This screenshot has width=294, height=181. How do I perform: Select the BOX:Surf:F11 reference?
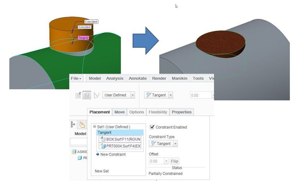pyautogui.click(x=120, y=139)
